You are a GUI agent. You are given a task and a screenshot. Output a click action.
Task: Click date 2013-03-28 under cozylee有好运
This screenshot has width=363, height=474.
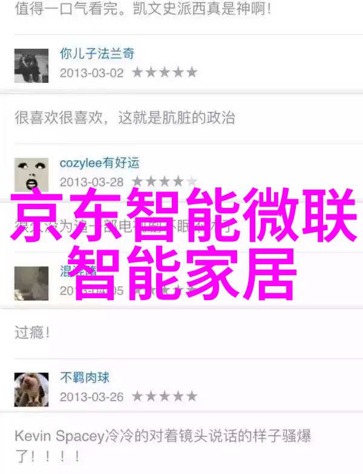pos(92,182)
